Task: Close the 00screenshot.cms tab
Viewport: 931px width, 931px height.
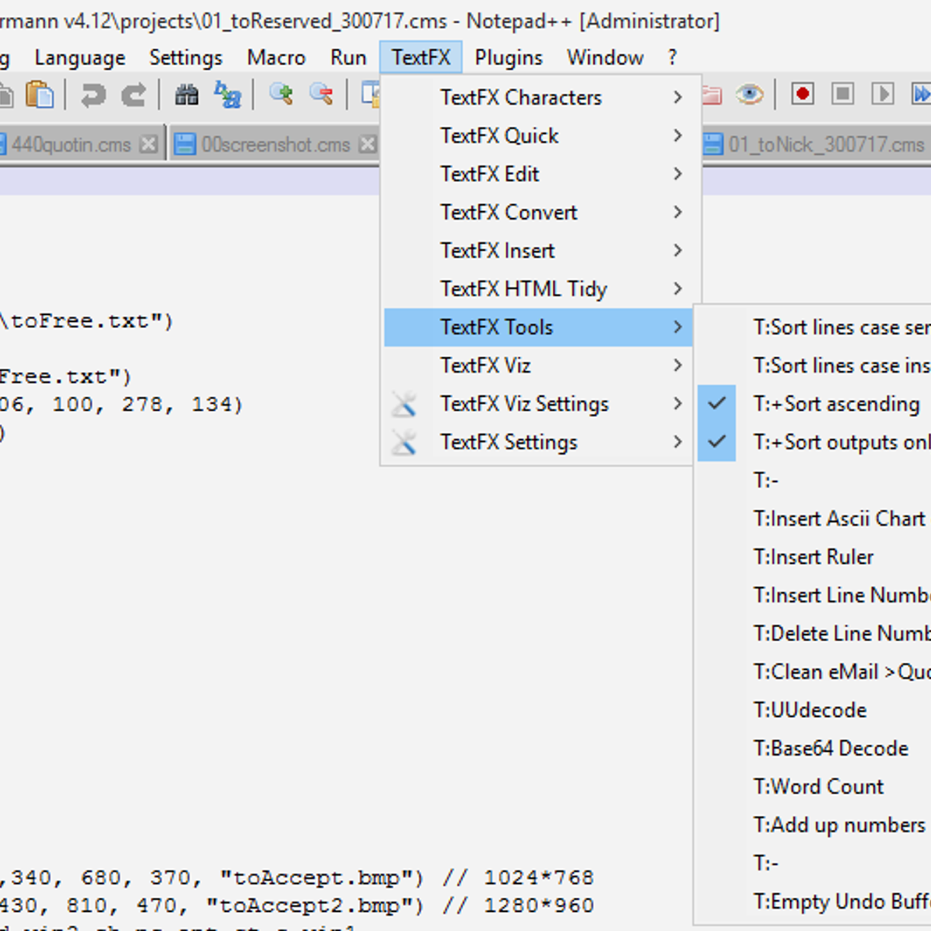Action: coord(368,144)
